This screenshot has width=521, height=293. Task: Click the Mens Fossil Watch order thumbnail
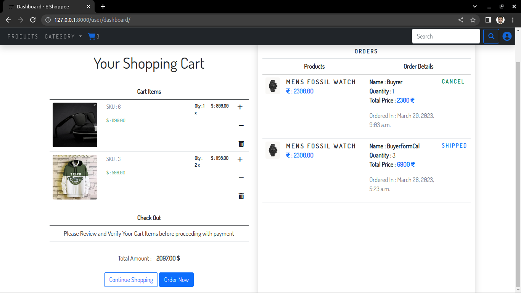(x=272, y=86)
